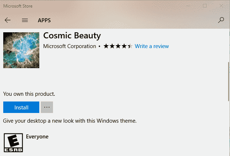Click the ESRB Everyone rating badge

13,143
